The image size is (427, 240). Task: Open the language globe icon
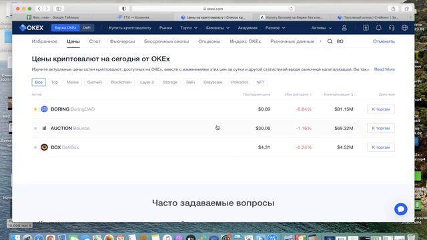405,28
